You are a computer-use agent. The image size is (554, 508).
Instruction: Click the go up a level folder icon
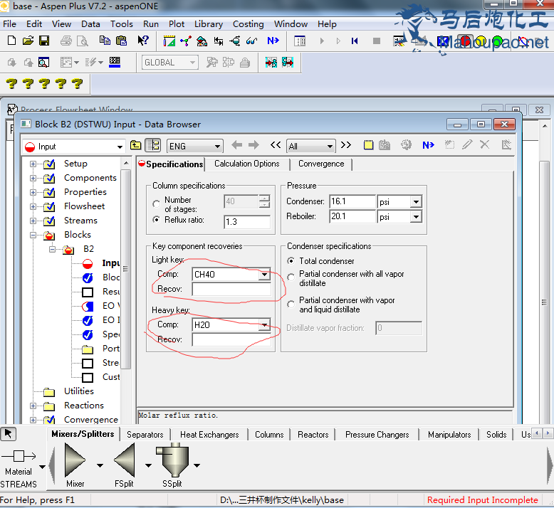(x=136, y=145)
